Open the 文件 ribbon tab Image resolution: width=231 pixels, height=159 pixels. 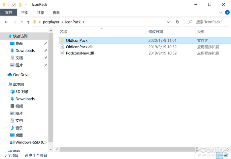click(x=9, y=13)
